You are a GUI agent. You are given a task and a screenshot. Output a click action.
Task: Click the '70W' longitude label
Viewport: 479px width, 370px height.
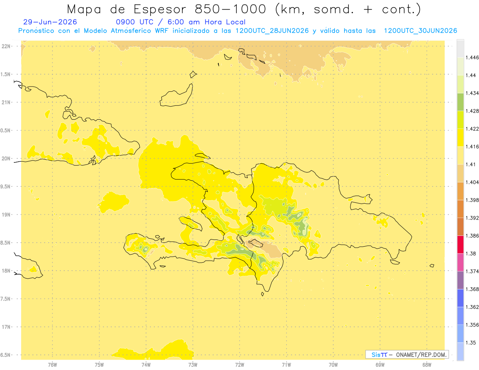tap(333, 364)
